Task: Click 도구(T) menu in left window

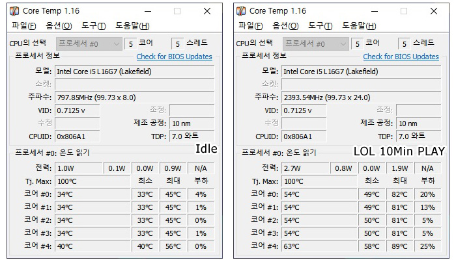Action: (94, 26)
